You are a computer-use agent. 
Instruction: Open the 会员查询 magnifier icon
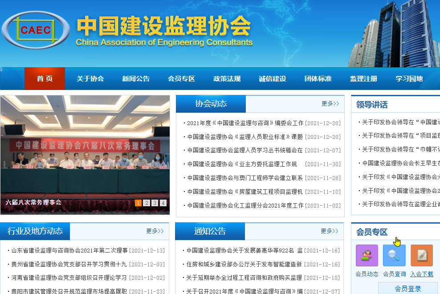[394, 255]
